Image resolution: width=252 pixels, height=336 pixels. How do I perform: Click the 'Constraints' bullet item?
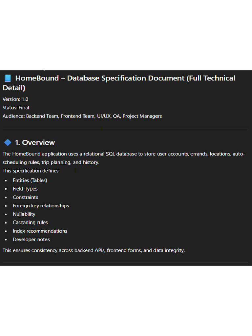[x=26, y=197]
